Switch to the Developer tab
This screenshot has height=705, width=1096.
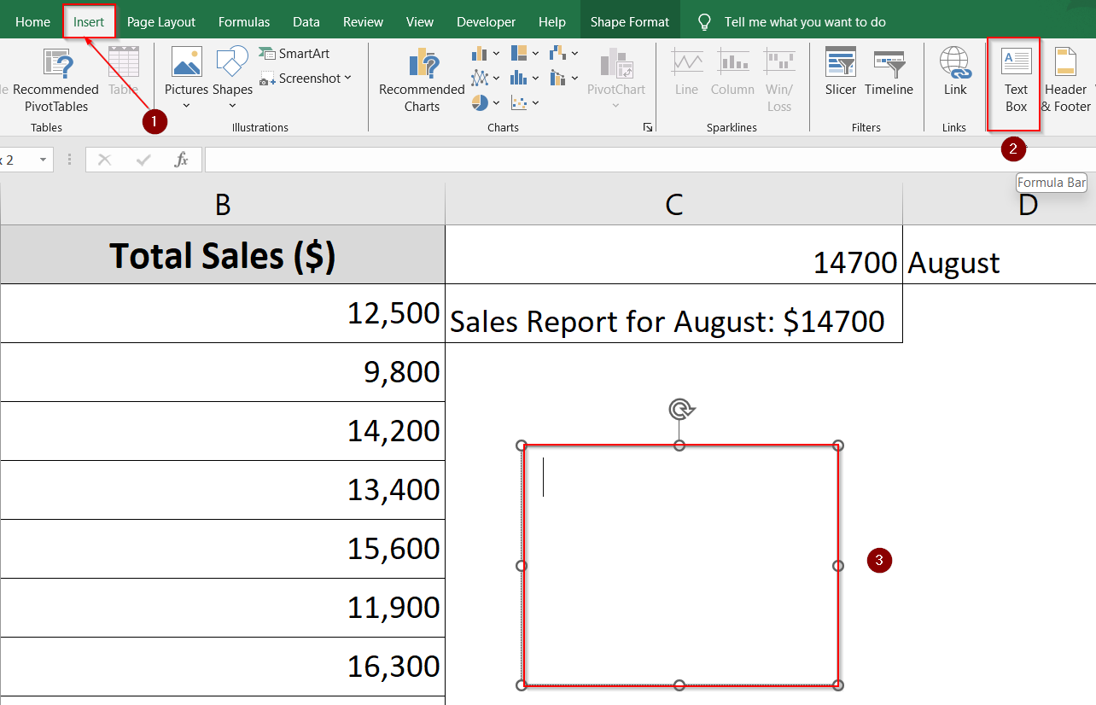pyautogui.click(x=486, y=21)
